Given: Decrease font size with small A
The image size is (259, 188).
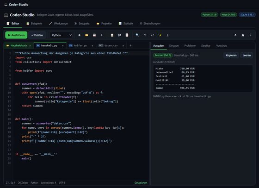Looking at the screenshot, I should click(235, 35).
